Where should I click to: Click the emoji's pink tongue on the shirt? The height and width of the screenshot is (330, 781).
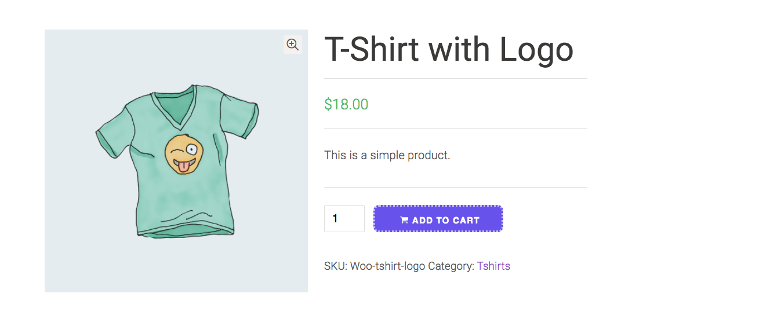coord(182,167)
